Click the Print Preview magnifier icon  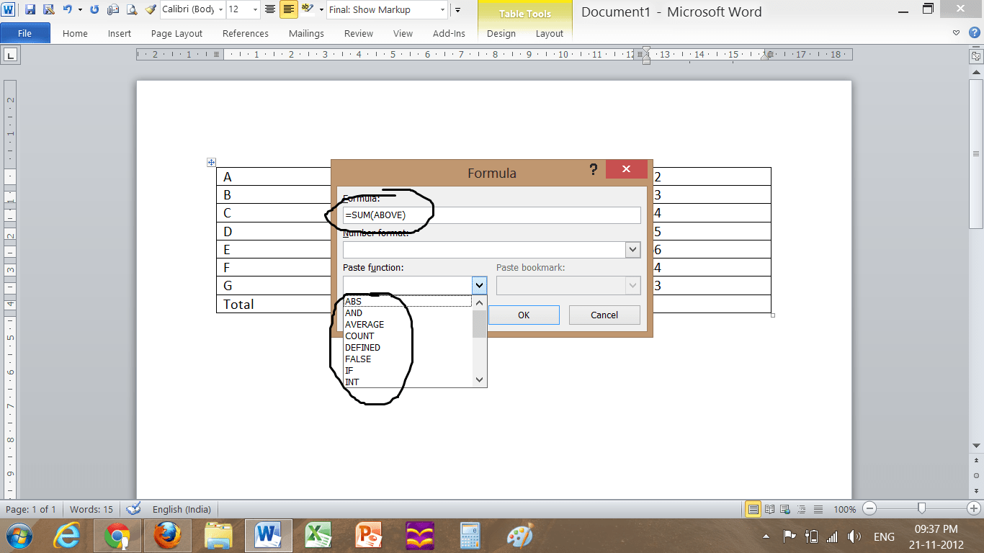132,9
